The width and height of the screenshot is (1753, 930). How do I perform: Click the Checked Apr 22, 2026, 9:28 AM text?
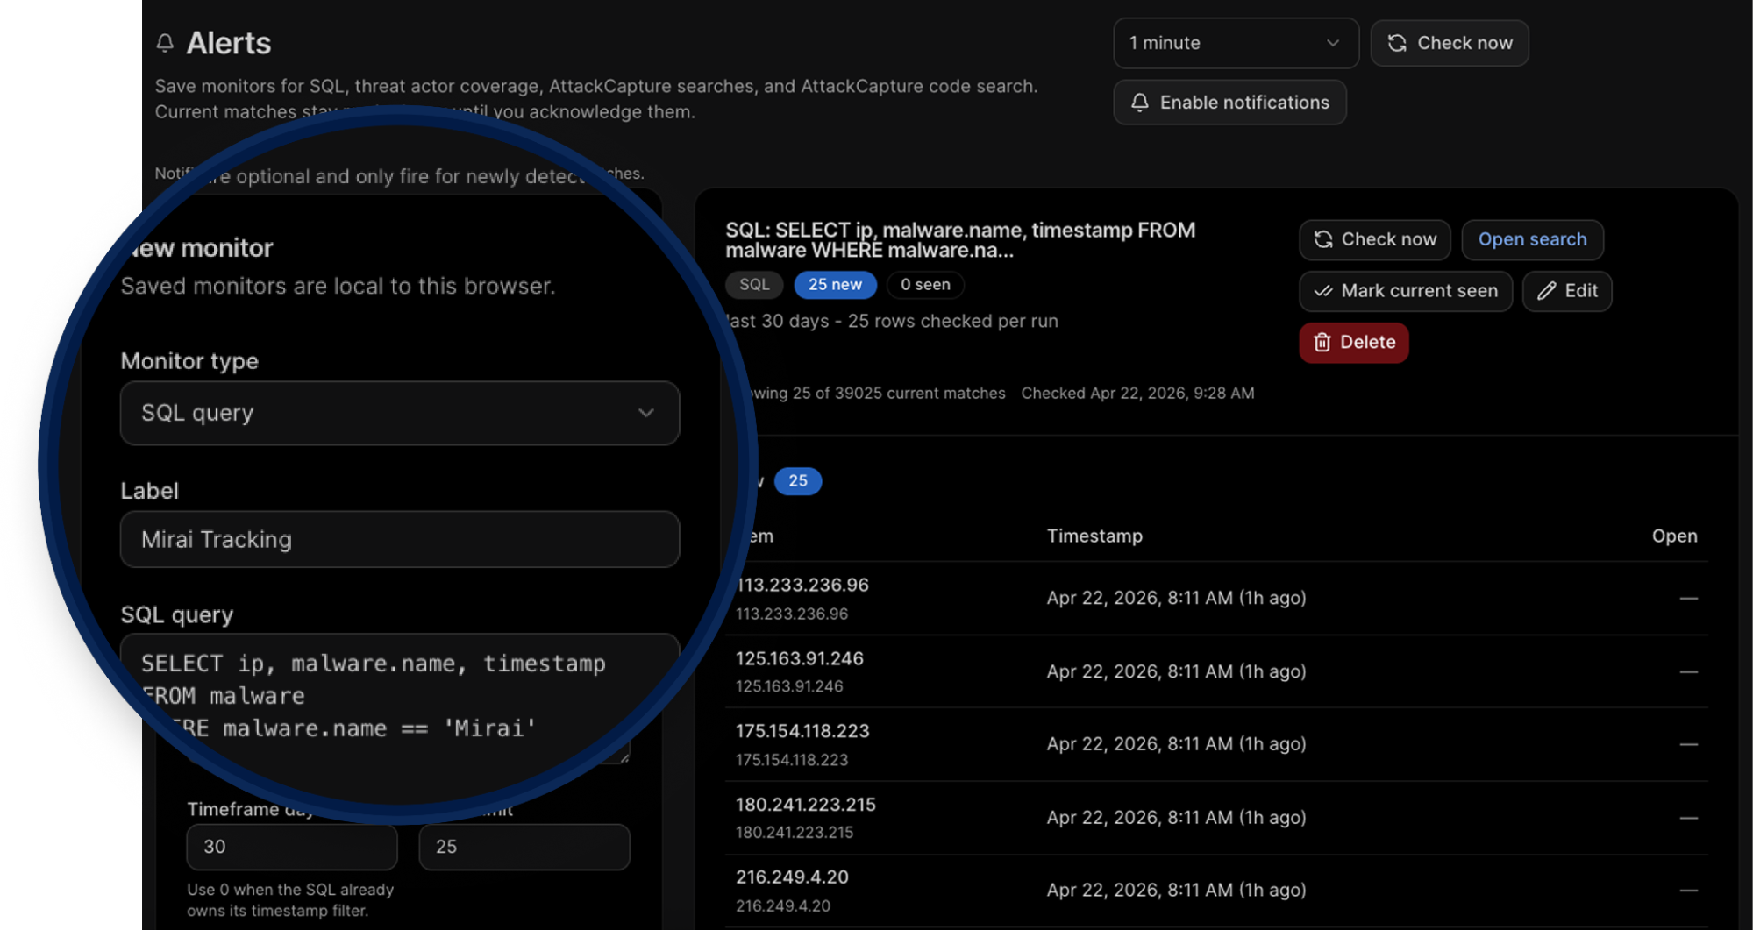click(1137, 394)
